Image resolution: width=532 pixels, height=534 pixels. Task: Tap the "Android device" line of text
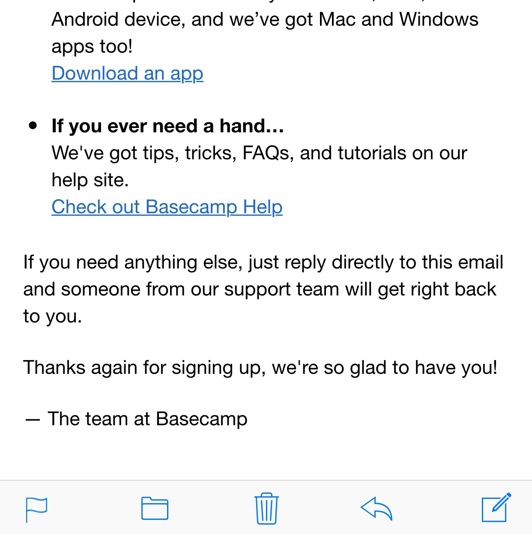118,19
